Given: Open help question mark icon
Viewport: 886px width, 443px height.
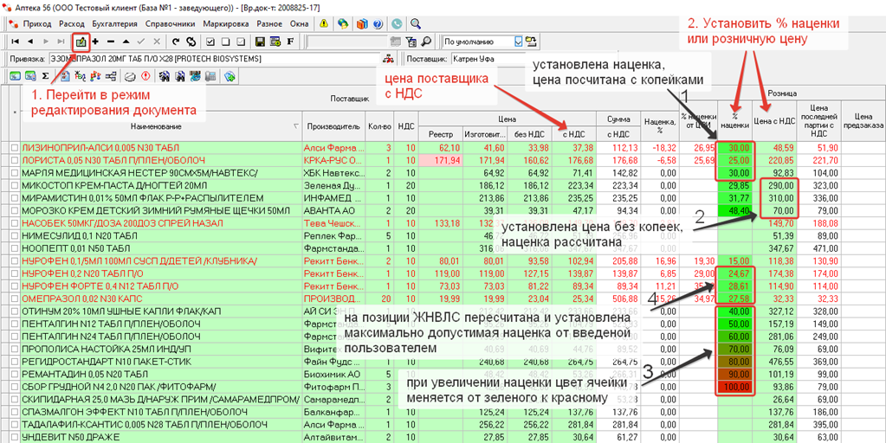Looking at the screenshot, I should pos(378,23).
